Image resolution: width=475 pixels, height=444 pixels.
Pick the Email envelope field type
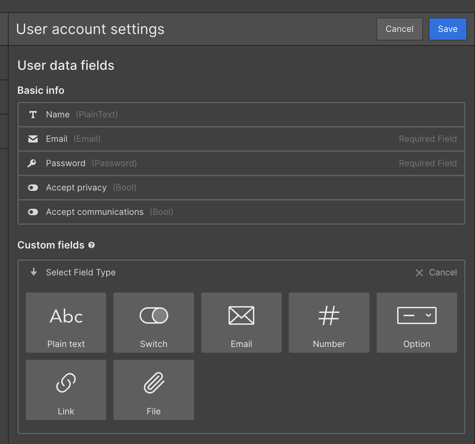pyautogui.click(x=241, y=323)
